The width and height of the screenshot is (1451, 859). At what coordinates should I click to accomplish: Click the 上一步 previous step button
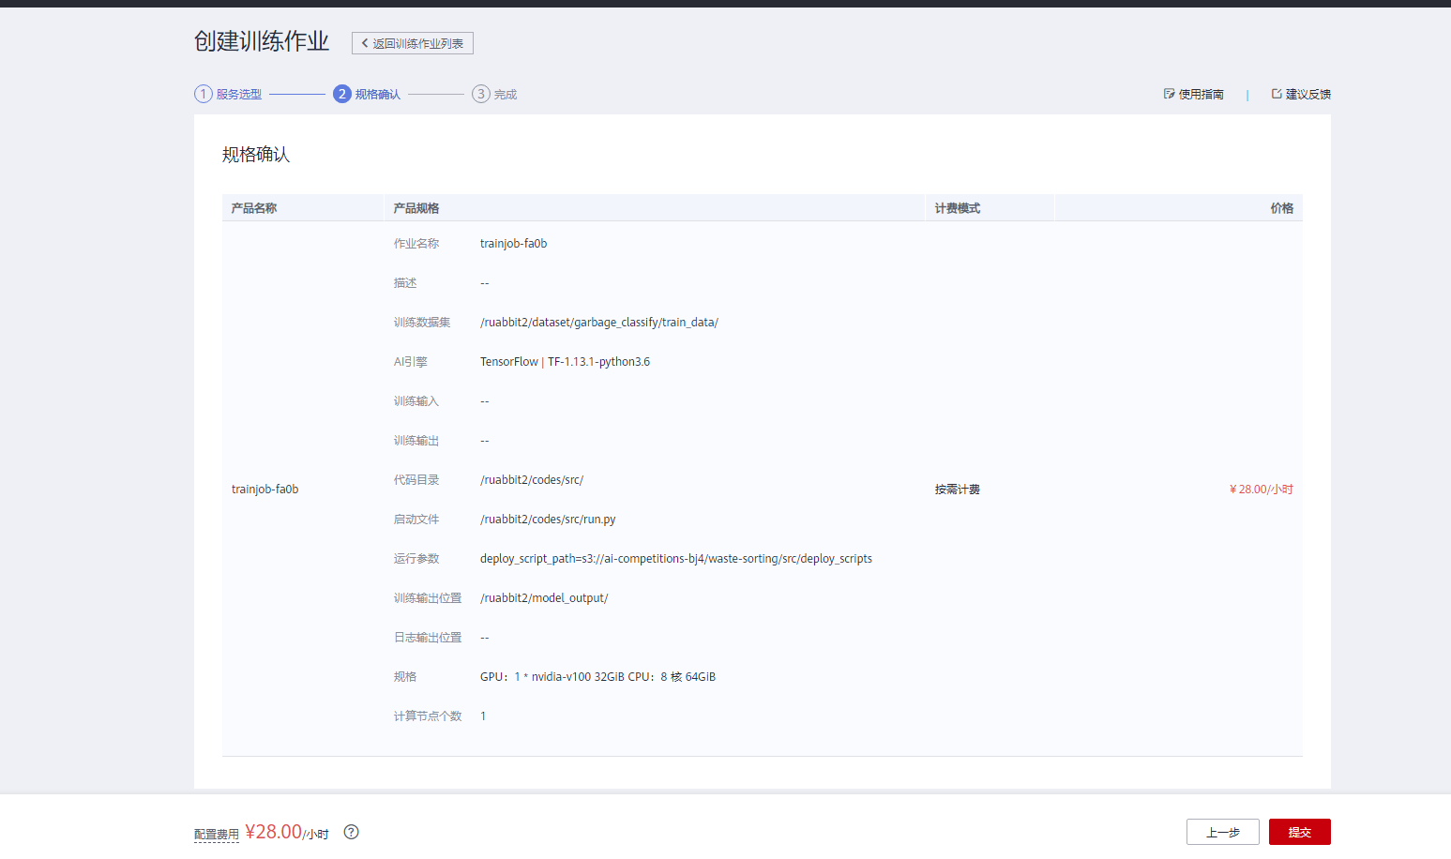click(1222, 832)
